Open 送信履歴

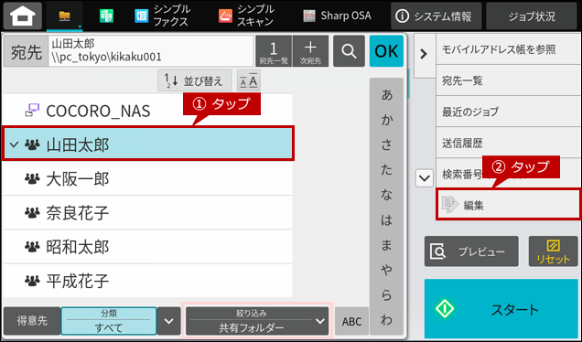click(508, 143)
